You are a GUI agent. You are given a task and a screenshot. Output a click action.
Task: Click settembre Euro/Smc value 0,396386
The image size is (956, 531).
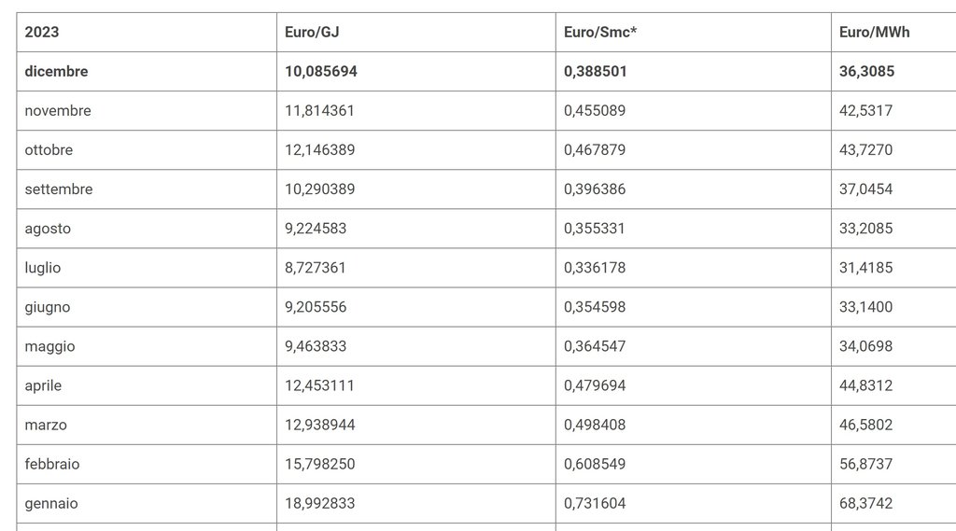pos(595,189)
